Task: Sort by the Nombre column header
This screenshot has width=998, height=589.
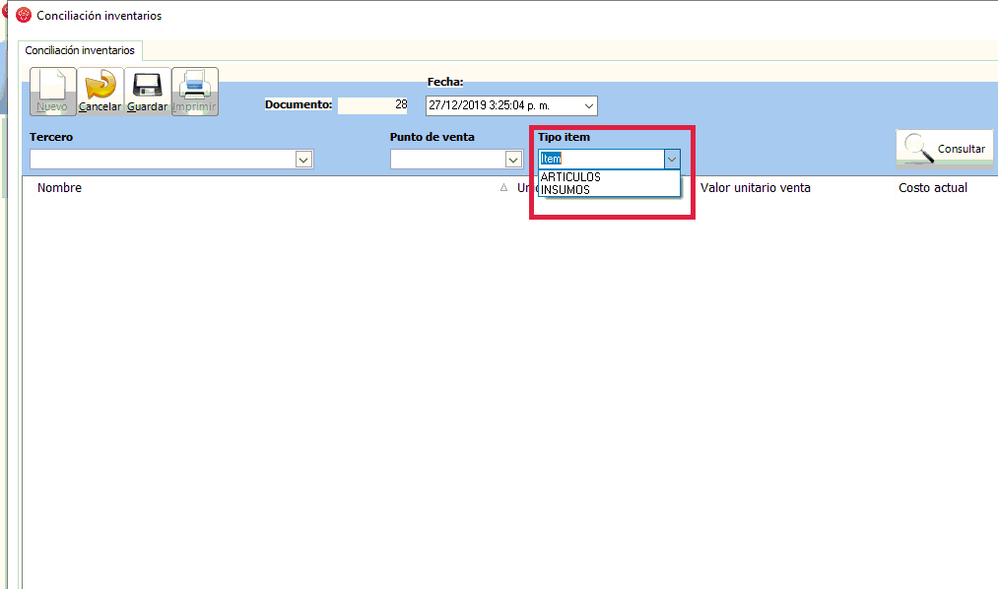Action: [x=60, y=188]
